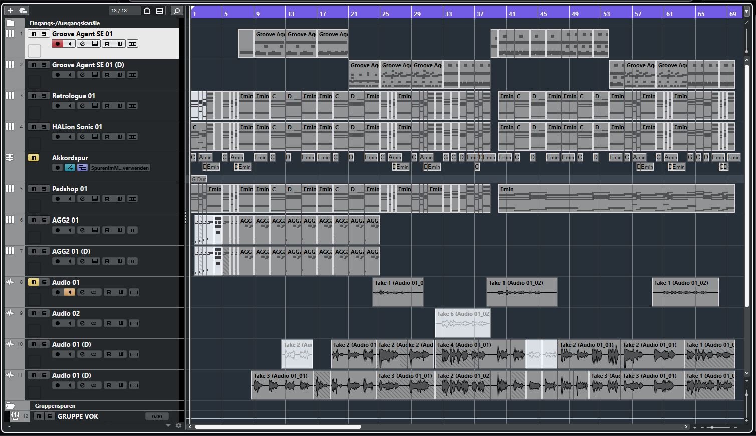Open the track visibility agents icon
756x436 pixels.
(x=147, y=10)
